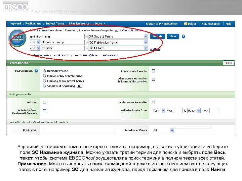Viewport: 242px width, 181px height.
Task: Click Sign In to My EBSCOhost
Action: (162, 24)
